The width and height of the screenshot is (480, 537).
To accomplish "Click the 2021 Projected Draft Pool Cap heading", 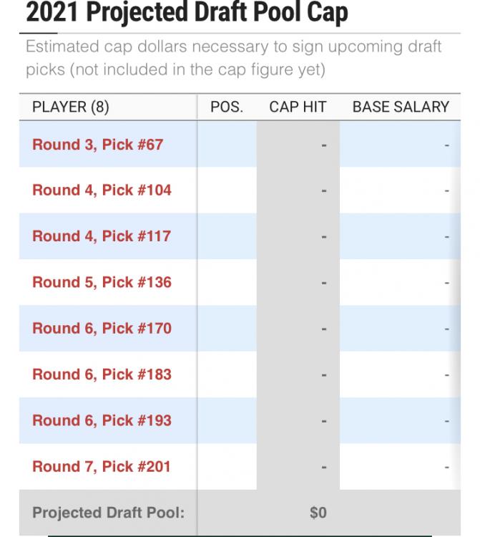I will click(187, 14).
